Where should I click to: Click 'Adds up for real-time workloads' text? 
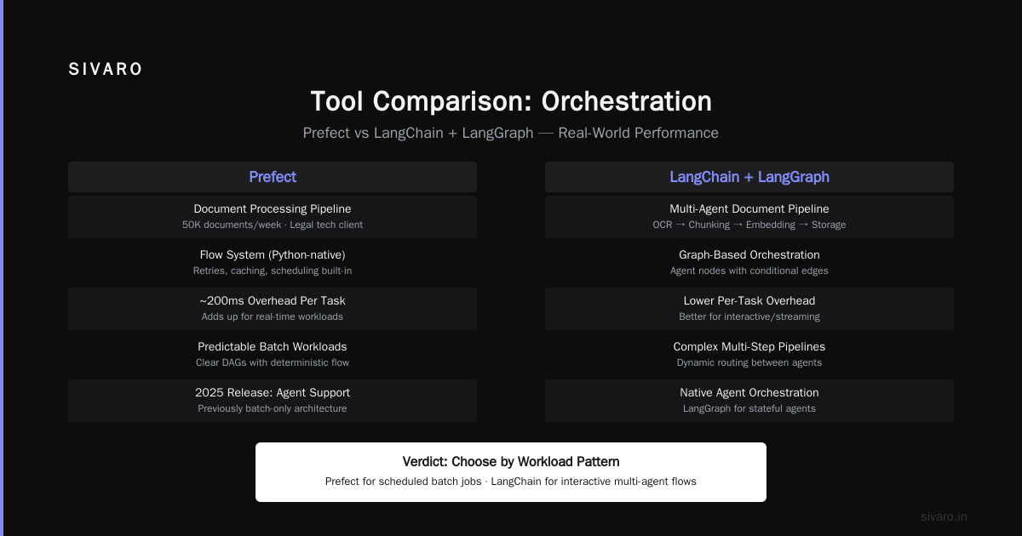(273, 316)
